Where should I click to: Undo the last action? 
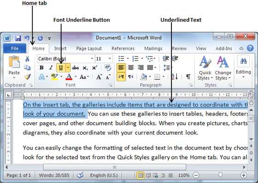[27, 38]
